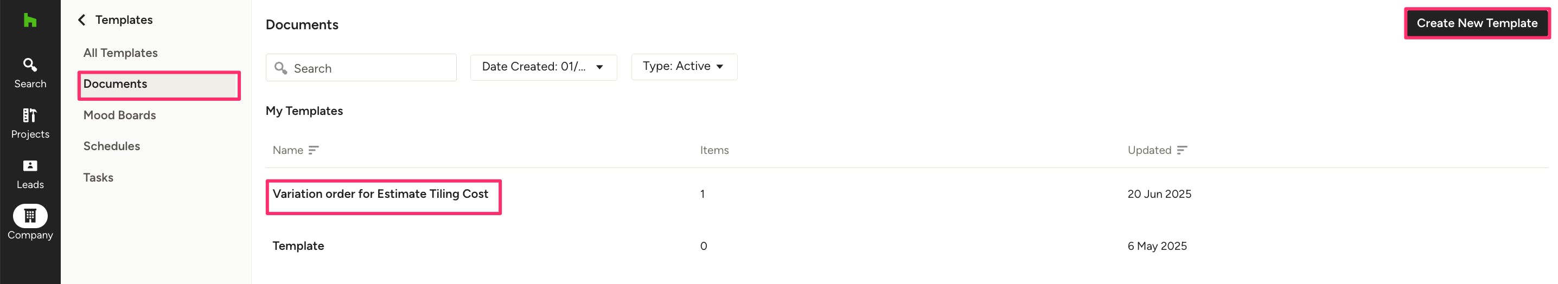Switch to Mood Boards templates
The width and height of the screenshot is (1558, 284).
119,115
